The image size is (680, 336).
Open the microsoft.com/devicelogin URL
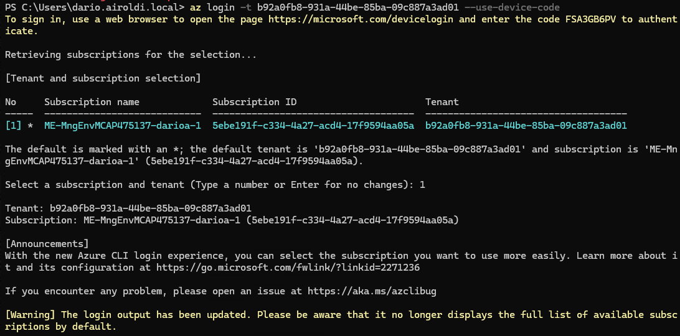(372, 19)
